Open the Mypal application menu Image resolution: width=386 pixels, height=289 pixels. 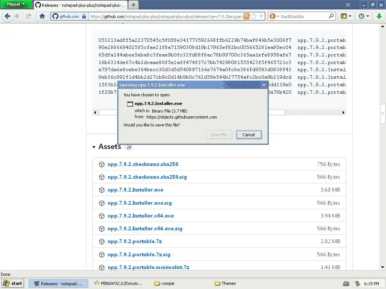click(16, 4)
